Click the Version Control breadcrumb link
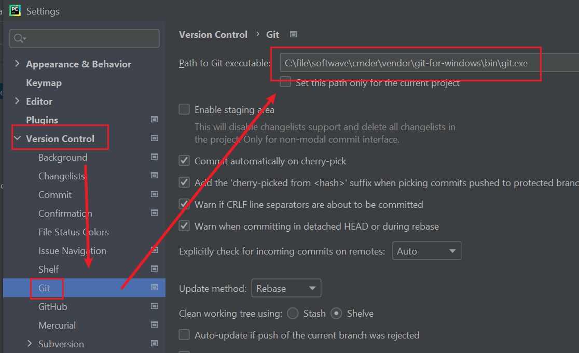579x353 pixels. 213,34
